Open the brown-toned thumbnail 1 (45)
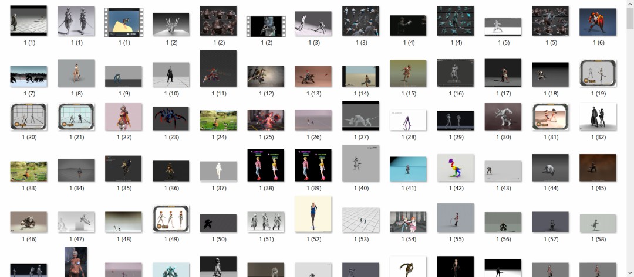 [598, 168]
